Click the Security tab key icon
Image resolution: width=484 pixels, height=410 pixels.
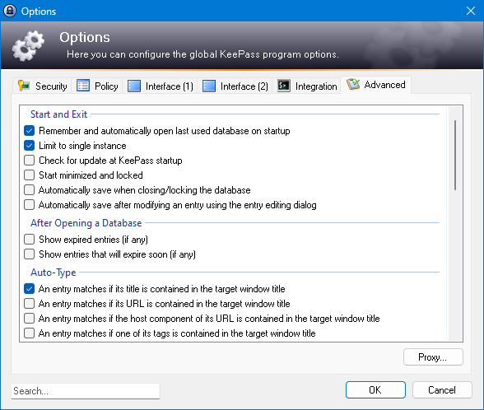(24, 86)
